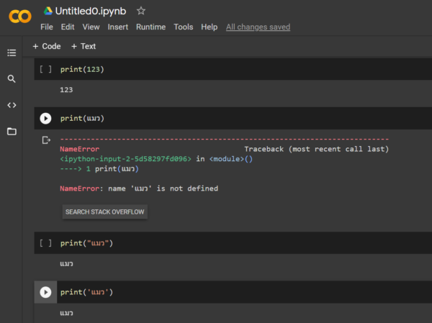Open the File menu
The width and height of the screenshot is (432, 323).
pyautogui.click(x=47, y=27)
